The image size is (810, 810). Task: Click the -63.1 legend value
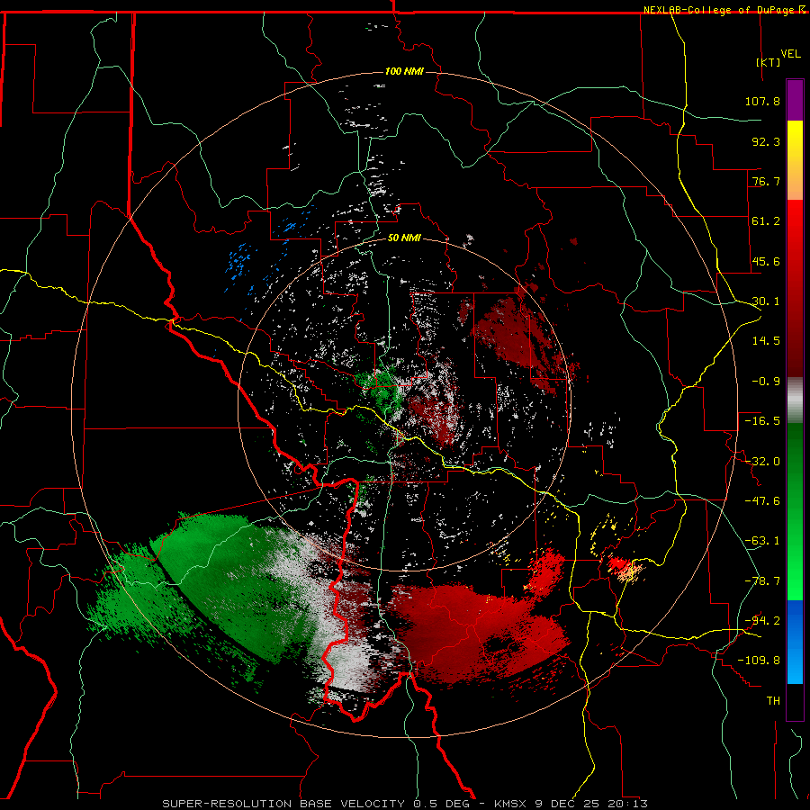(762, 541)
